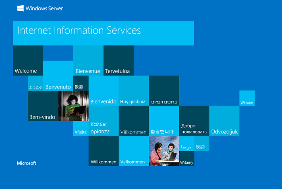Select the Üdvözöljük tile

pos(224,121)
